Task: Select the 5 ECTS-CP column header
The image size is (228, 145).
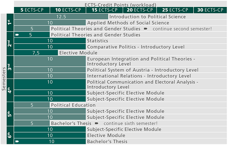Action: (x=32, y=10)
